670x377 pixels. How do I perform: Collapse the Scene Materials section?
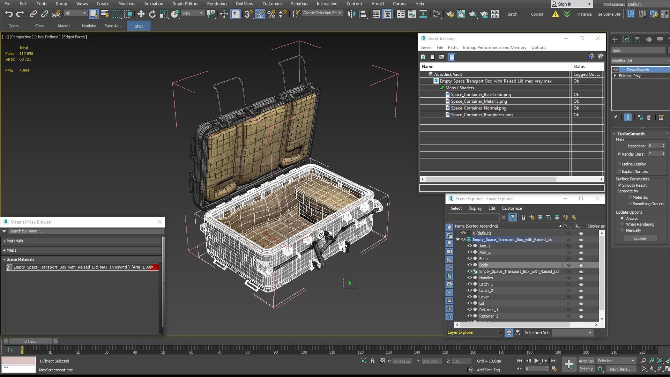(5, 259)
